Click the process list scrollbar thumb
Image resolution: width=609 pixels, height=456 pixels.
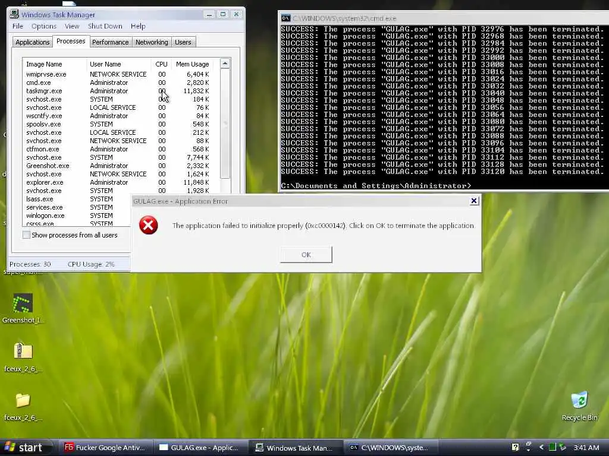tap(225, 123)
